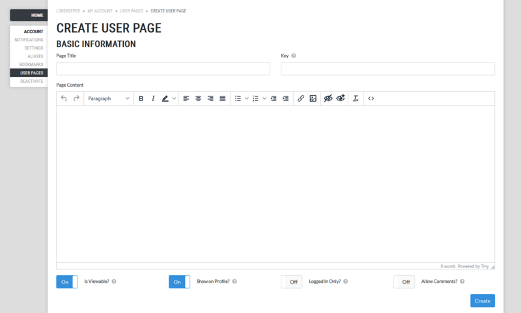
Task: Enable the Logged In Only toggle
Action: click(292, 282)
